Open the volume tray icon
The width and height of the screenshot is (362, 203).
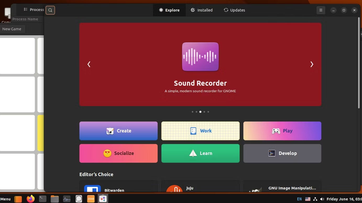(322, 199)
